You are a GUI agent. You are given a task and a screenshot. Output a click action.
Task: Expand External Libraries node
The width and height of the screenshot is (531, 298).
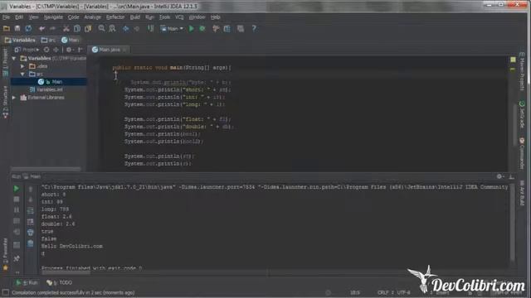[14, 98]
